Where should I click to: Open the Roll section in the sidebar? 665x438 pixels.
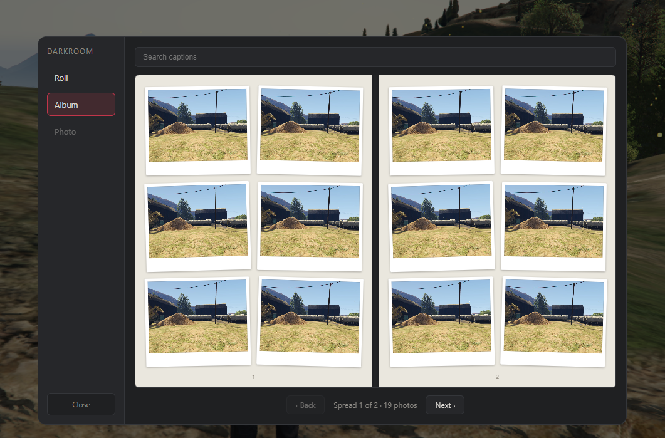tap(81, 78)
